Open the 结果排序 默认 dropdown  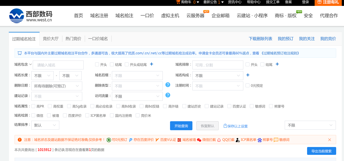[x=45, y=125]
